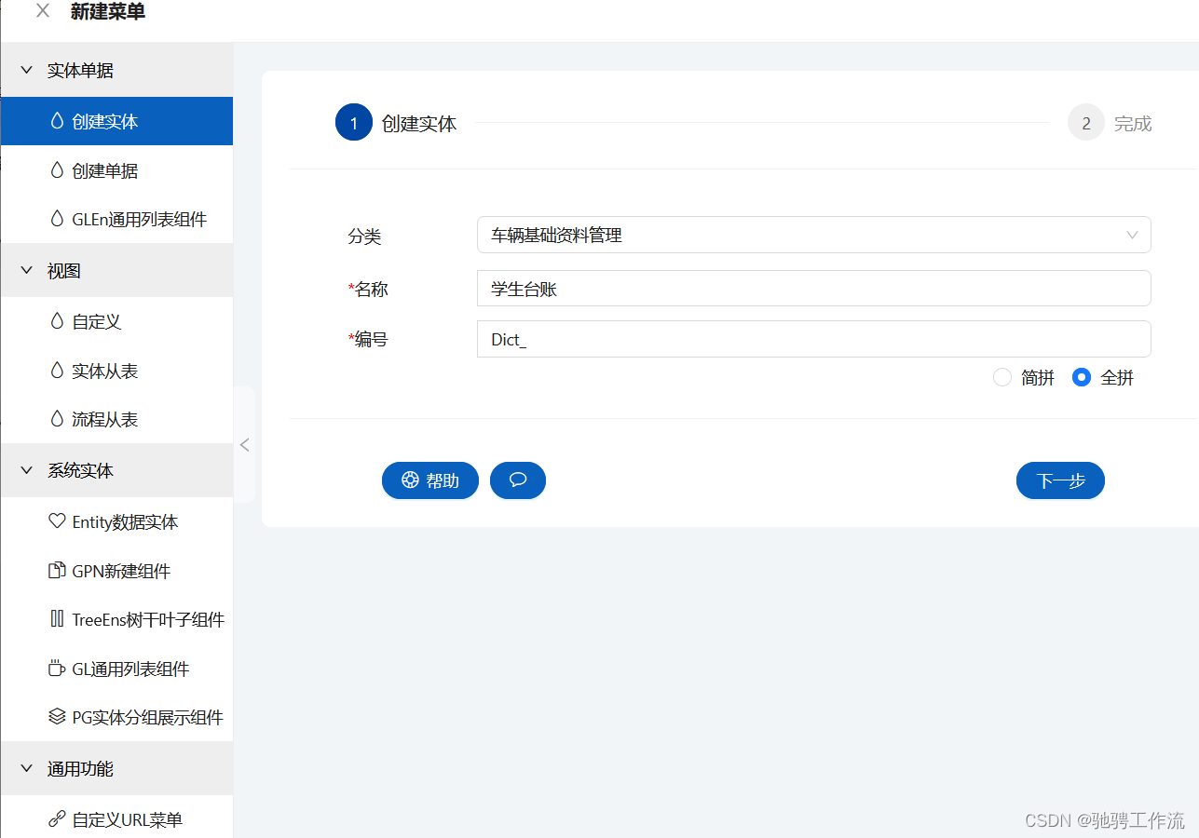The height and width of the screenshot is (838, 1199).
Task: Click the link icon beside 自定义URL菜单
Action: point(57,819)
